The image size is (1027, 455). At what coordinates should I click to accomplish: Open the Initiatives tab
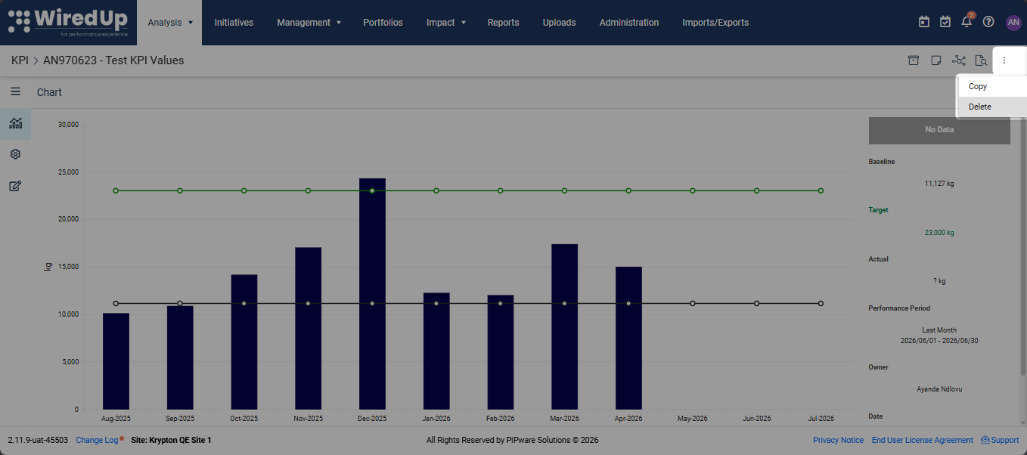(234, 23)
